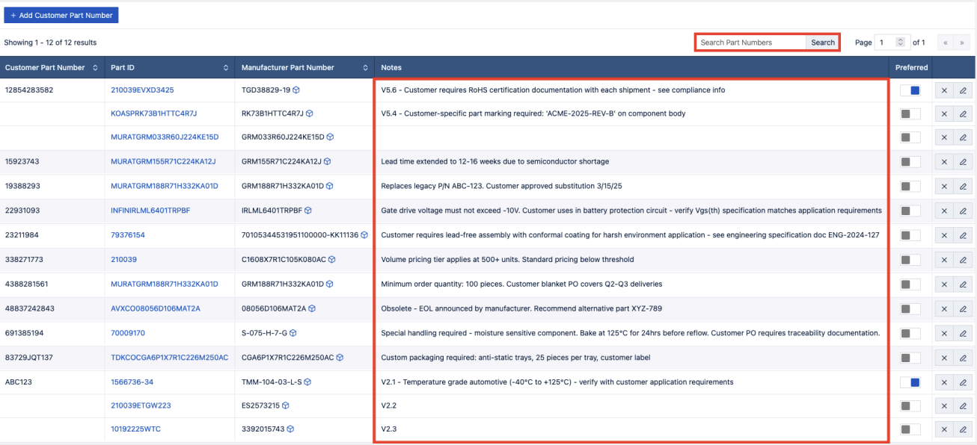Click the Notes column header
Viewport: 977px width, 445px height.
click(631, 67)
